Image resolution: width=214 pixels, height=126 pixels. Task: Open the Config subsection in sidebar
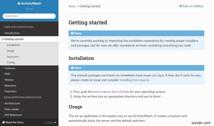(x=11, y=62)
